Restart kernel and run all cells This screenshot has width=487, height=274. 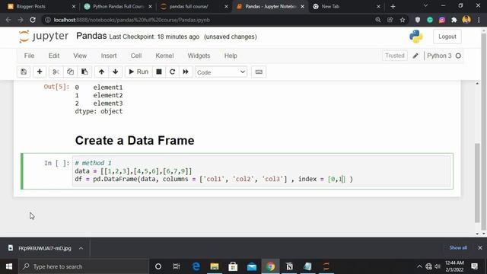pyautogui.click(x=186, y=72)
